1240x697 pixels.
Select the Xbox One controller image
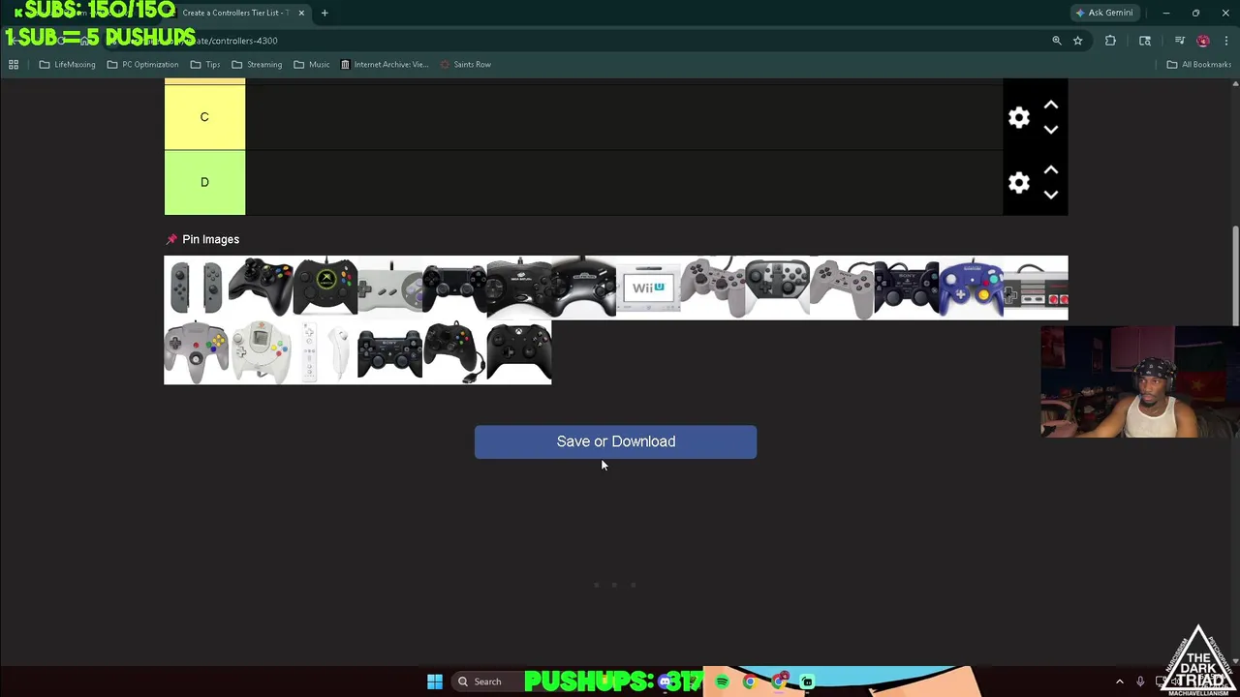pos(519,352)
